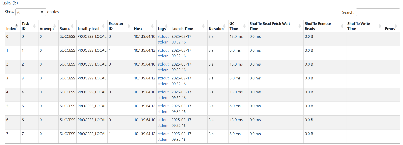Open stdout log for task 3
This screenshot has width=403, height=145.
(163, 78)
